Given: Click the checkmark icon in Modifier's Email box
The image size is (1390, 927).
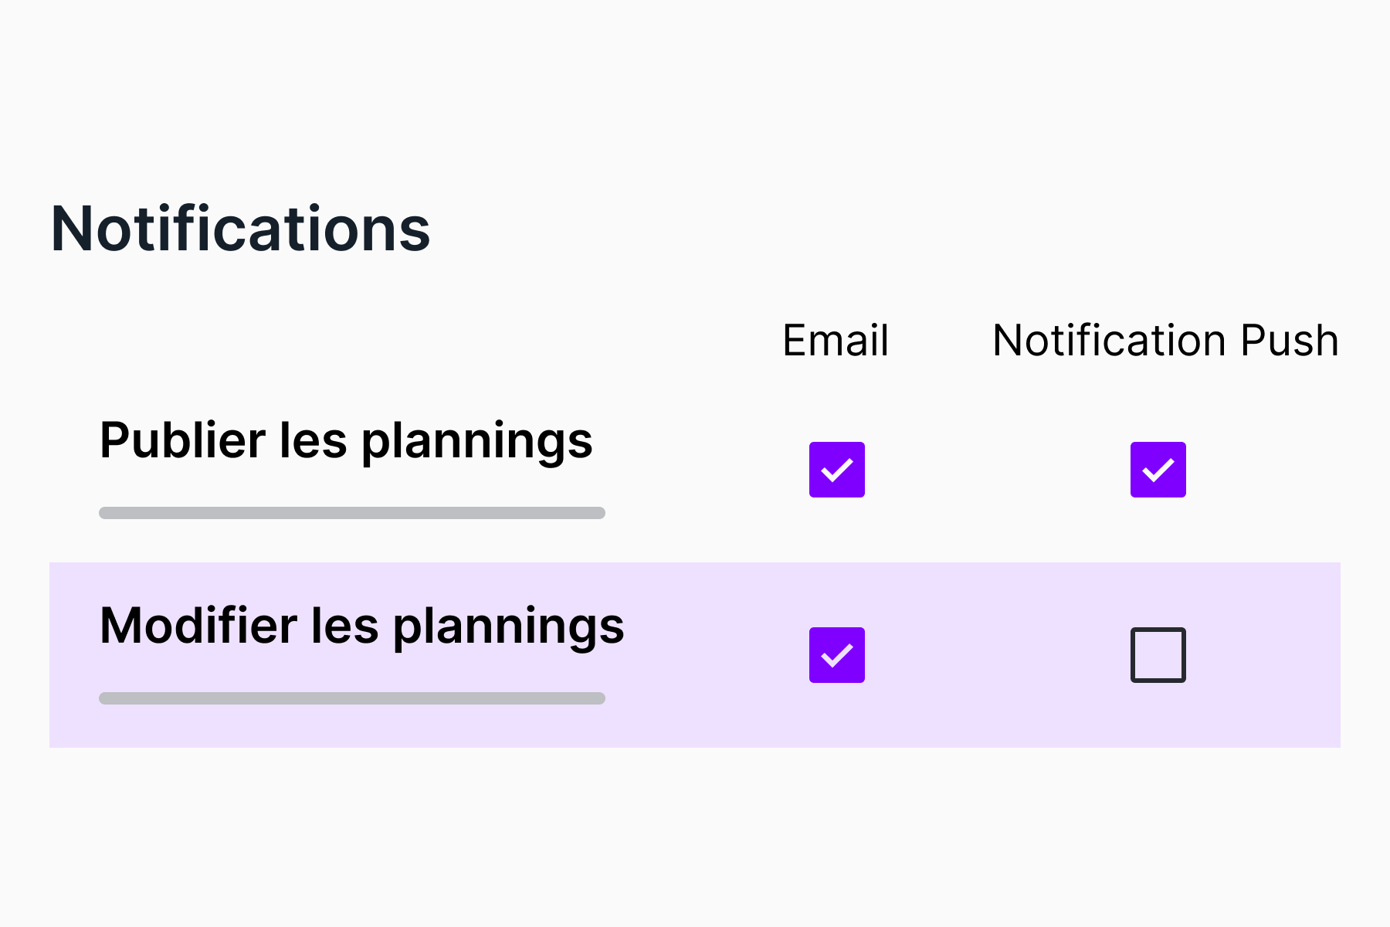Looking at the screenshot, I should 836,655.
